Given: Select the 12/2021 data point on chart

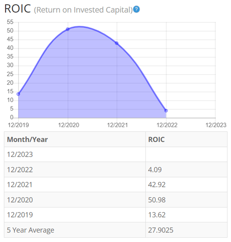Looking at the screenshot, I should coord(117,43).
